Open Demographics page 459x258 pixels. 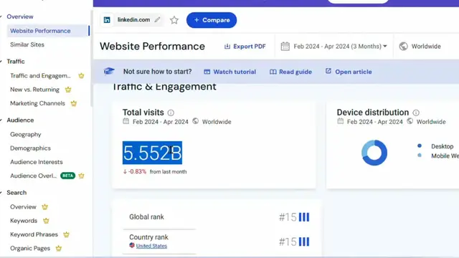click(30, 148)
